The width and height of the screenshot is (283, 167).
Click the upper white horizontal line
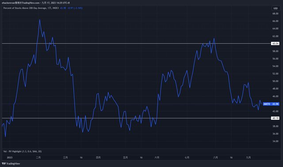coord(136,43)
